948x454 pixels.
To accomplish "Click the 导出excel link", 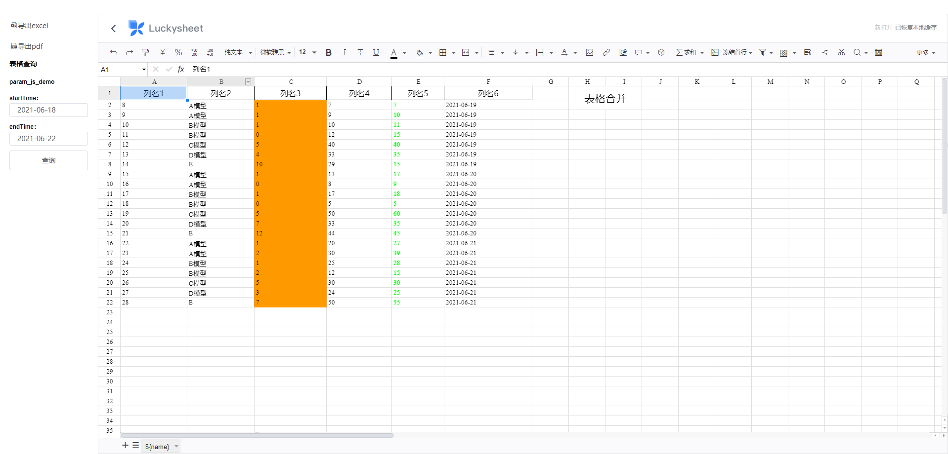I will [x=30, y=26].
